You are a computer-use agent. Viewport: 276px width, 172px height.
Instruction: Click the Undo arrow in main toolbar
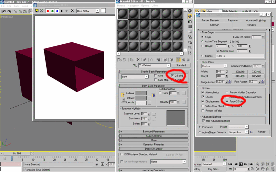(4, 11)
